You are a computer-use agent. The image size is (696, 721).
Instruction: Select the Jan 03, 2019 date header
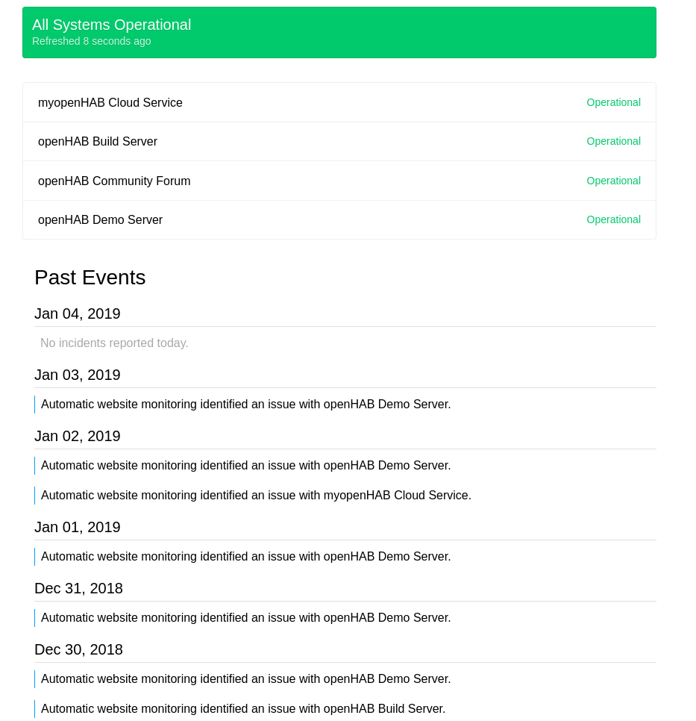pos(78,375)
